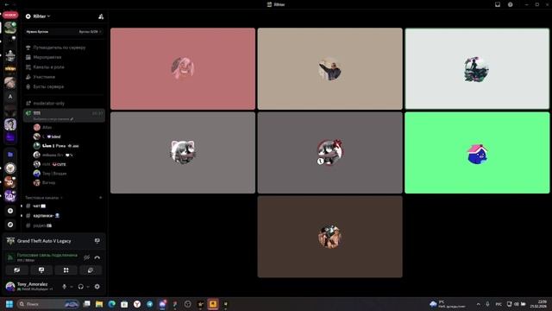Click the invite people icon near Ribter
Viewport: 552px width, 311px height.
[x=101, y=16]
